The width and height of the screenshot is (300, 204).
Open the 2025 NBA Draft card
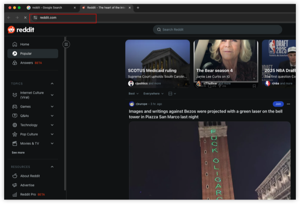point(279,64)
